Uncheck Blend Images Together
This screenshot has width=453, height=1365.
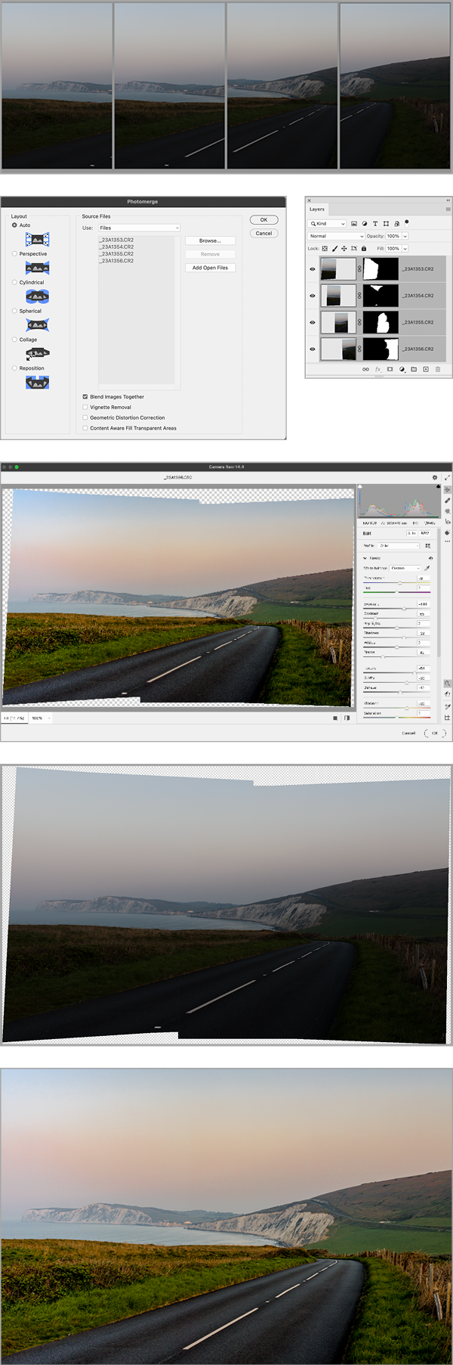coord(85,396)
